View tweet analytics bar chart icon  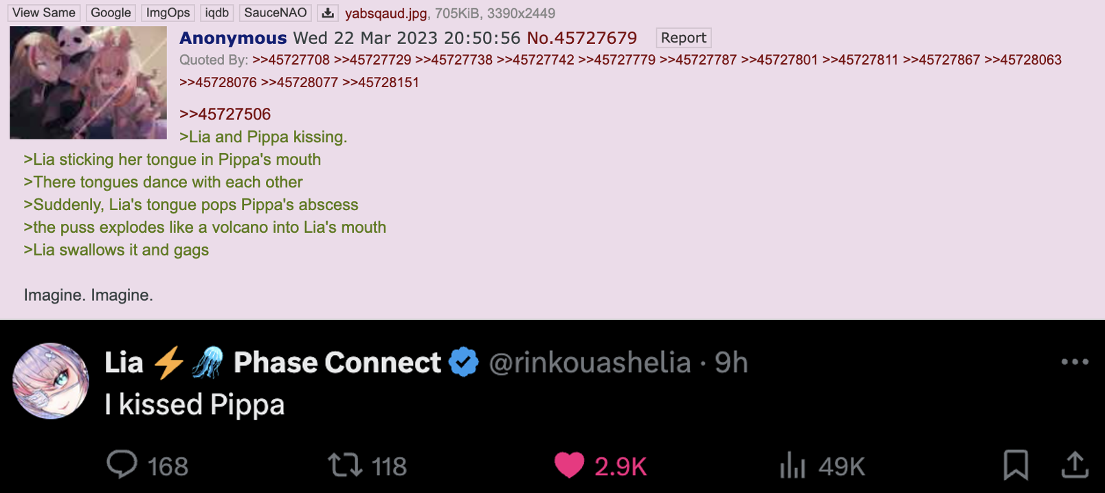tap(792, 465)
